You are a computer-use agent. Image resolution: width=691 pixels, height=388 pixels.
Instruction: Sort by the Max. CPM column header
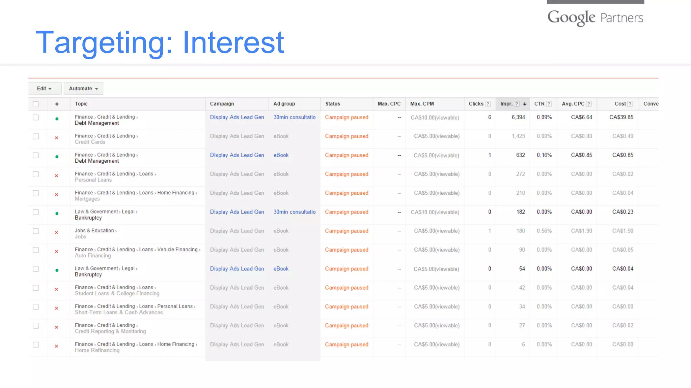[422, 104]
